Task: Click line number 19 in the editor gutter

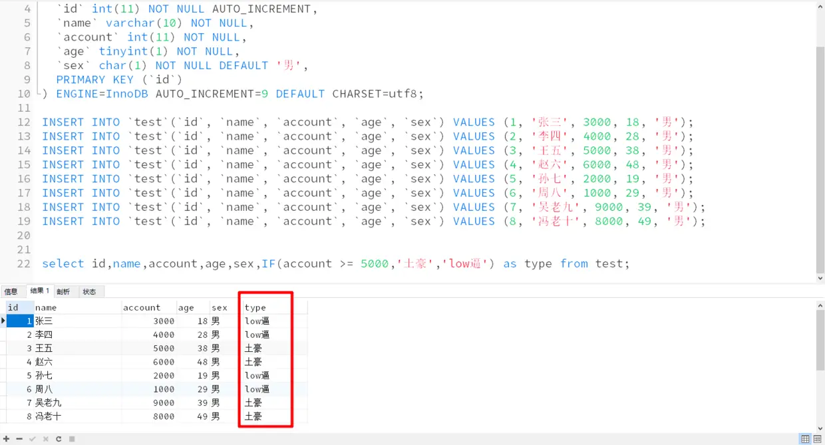Action: click(23, 222)
